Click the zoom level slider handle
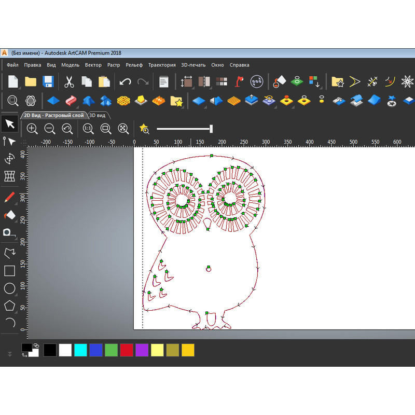Image resolution: width=415 pixels, height=415 pixels. tap(212, 128)
